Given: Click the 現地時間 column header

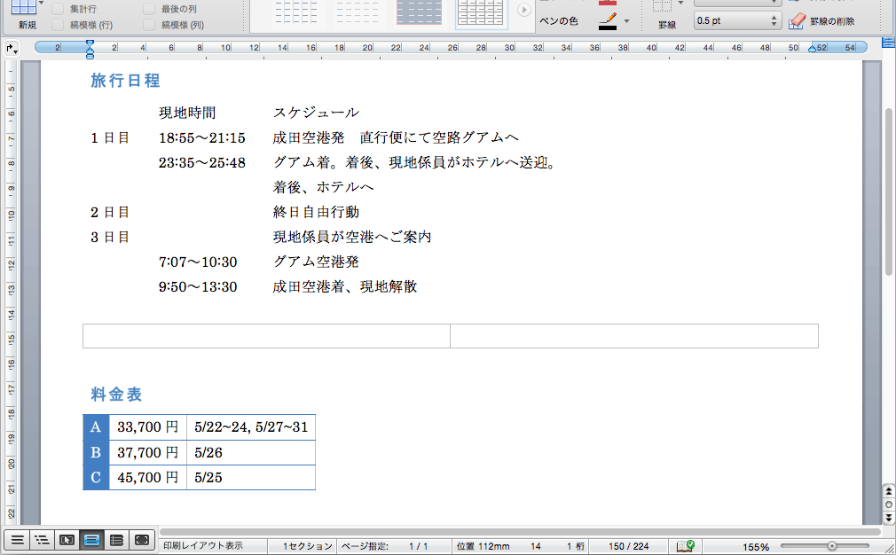Looking at the screenshot, I should [x=187, y=113].
